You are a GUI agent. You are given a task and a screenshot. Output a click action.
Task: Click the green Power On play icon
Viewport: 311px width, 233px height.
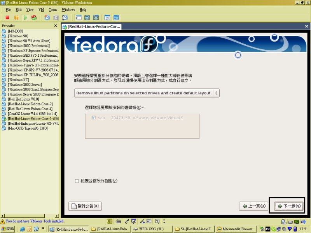coord(25,17)
